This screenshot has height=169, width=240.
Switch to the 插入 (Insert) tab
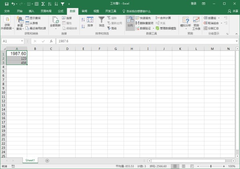pyautogui.click(x=31, y=11)
